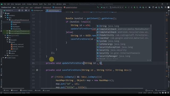Click Select Opened File target icon
Image resolution: width=170 pixels, height=96 pixels.
coord(19,10)
